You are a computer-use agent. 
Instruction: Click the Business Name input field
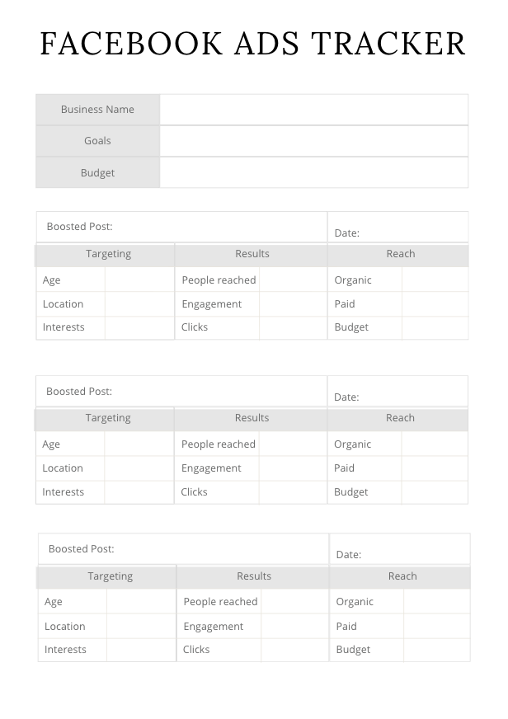tap(313, 110)
